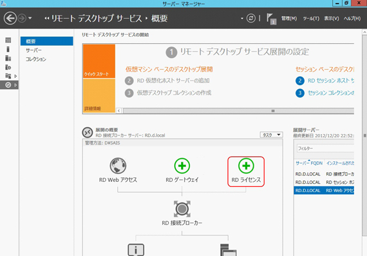This screenshot has height=256, width=367.
Task: Refresh Server Manager with the refresh icon
Action: point(251,18)
